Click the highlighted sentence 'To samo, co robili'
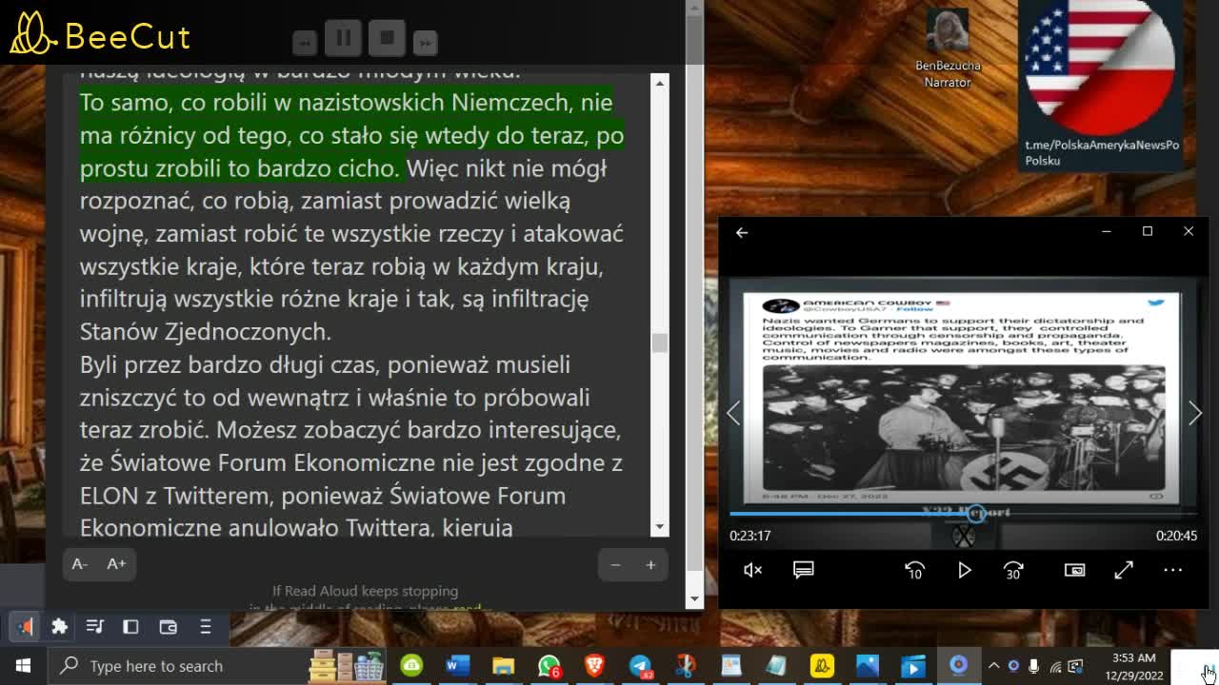 click(x=351, y=135)
